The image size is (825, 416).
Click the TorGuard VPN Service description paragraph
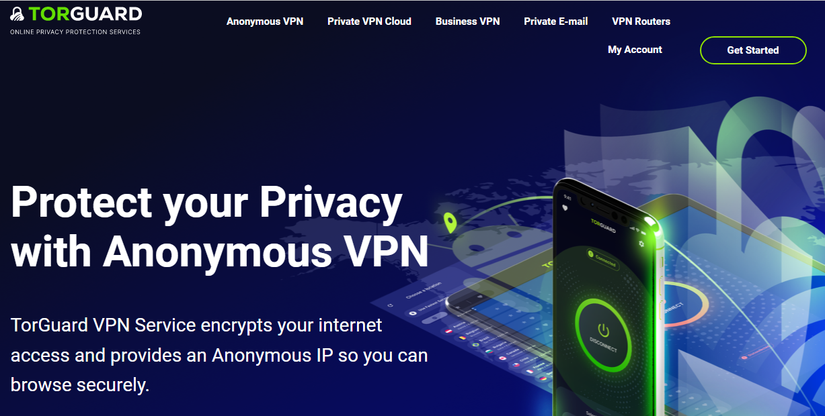pyautogui.click(x=219, y=355)
